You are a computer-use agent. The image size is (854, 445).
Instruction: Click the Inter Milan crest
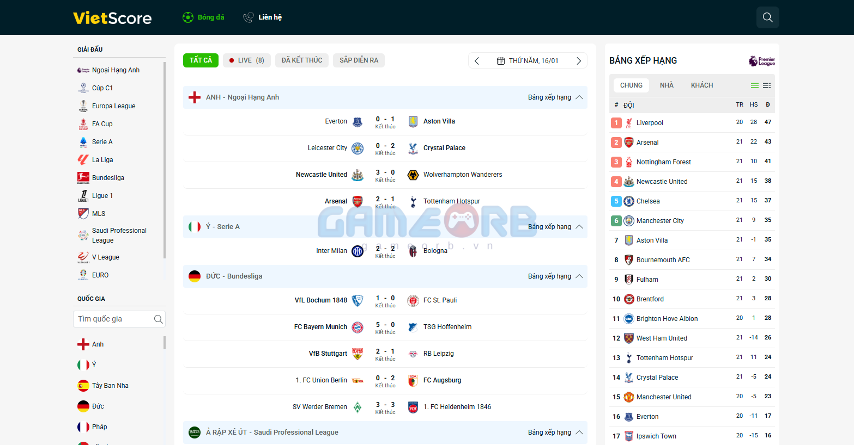[358, 251]
